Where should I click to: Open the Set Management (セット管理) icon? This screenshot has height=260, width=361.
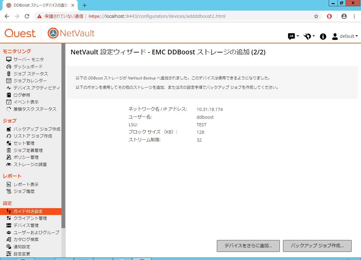(9, 143)
